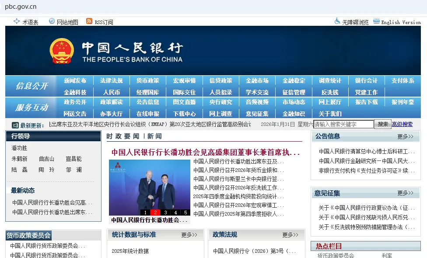The height and width of the screenshot is (258, 427).
Task: Open 新闻发布 in navigation menu
Action: [75, 80]
